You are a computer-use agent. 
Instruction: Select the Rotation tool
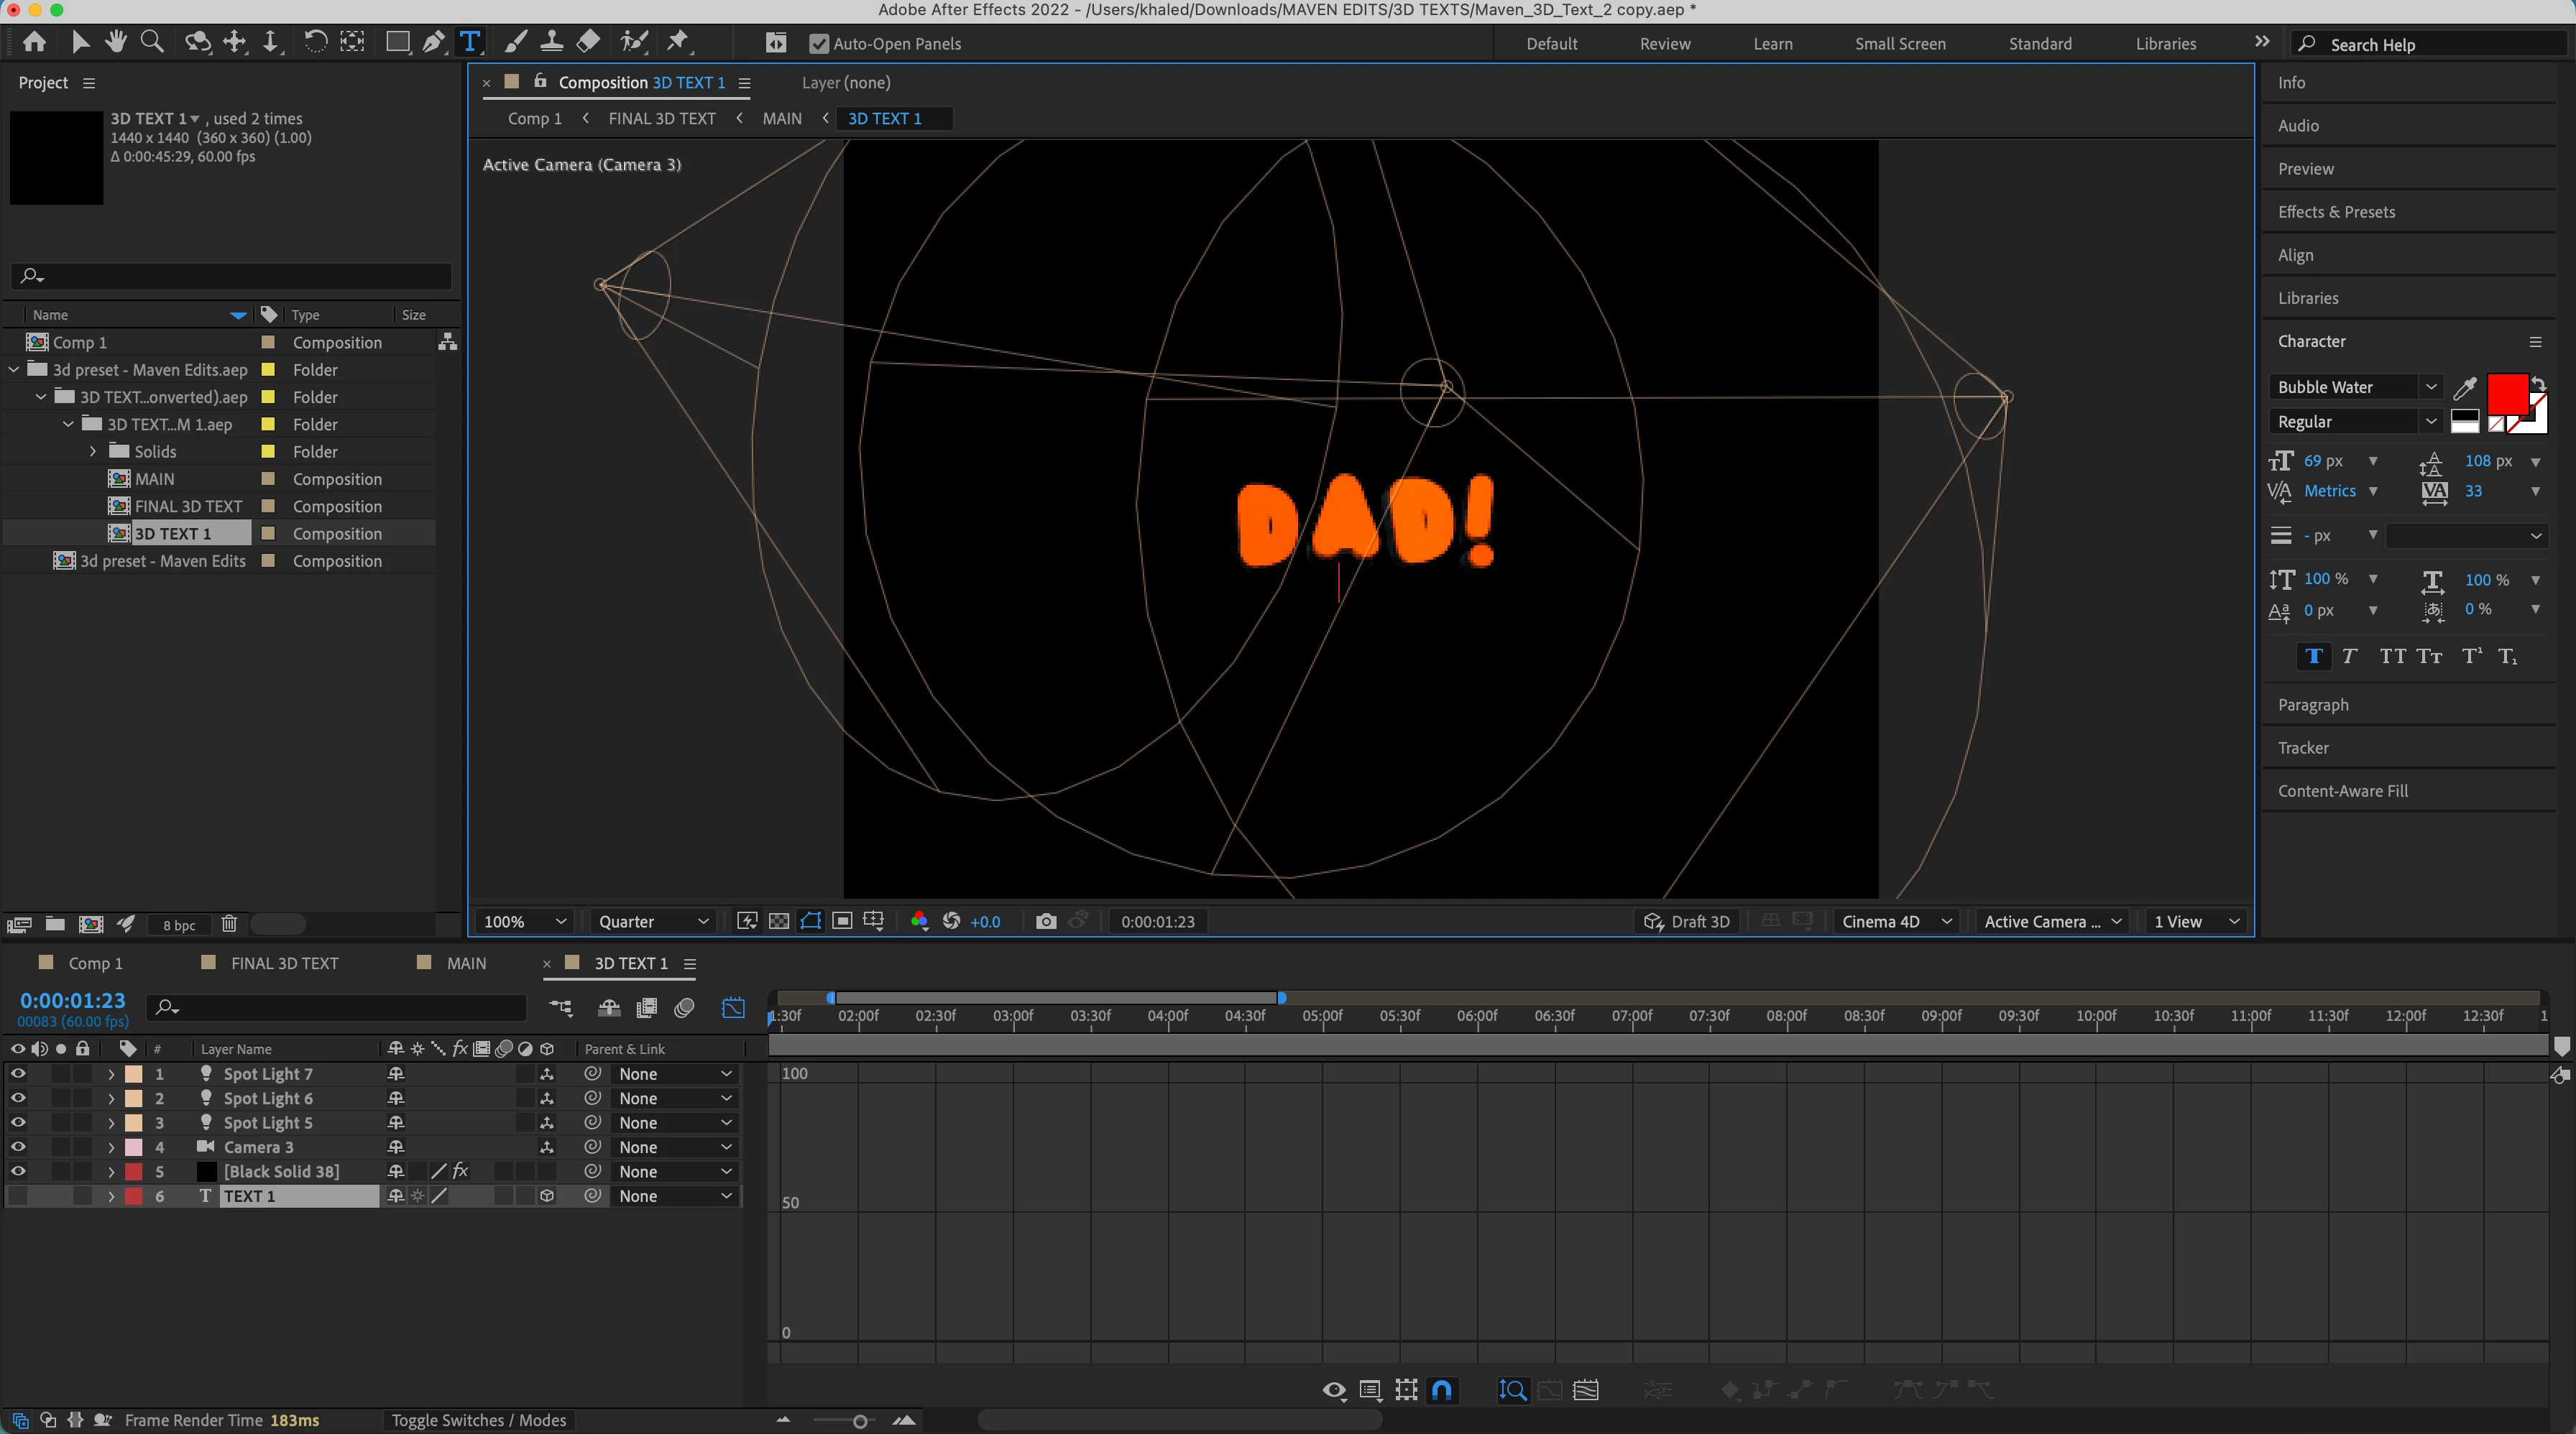(x=314, y=42)
